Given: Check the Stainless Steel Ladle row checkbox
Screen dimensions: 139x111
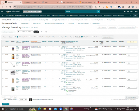Looking at the screenshot, I should [x=3, y=63].
